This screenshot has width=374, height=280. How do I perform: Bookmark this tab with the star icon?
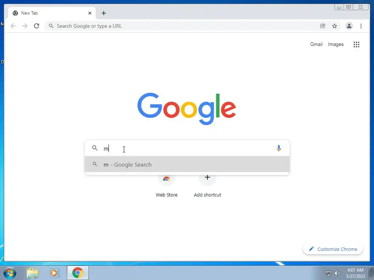(x=335, y=26)
